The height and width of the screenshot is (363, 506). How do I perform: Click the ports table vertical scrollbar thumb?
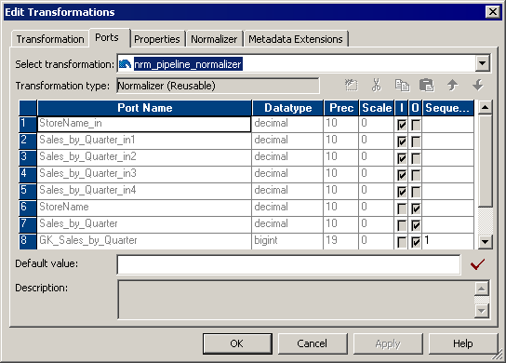tap(486, 160)
